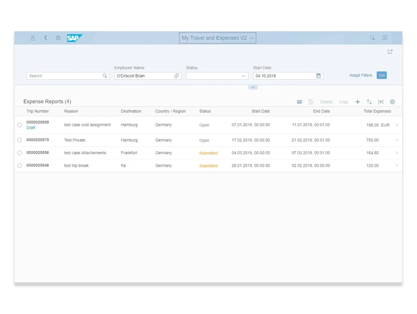
Task: Click the '750,00' total expenses value
Action: click(372, 140)
